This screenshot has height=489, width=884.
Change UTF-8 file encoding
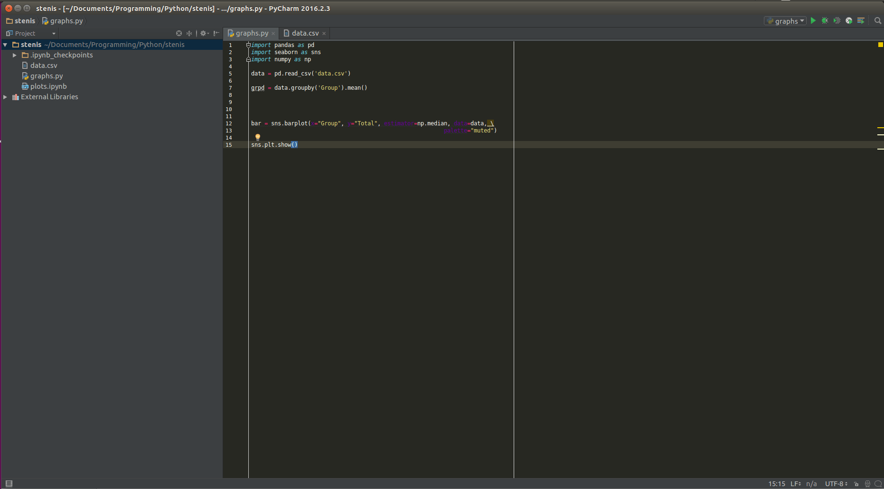836,484
